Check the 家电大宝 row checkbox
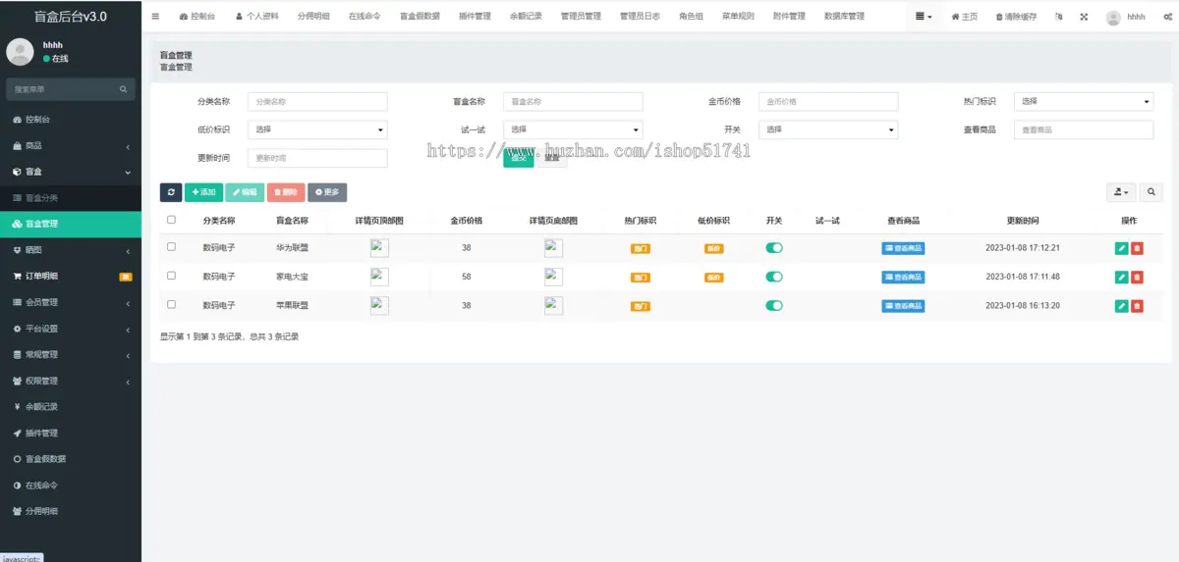The image size is (1179, 562). coord(172,277)
